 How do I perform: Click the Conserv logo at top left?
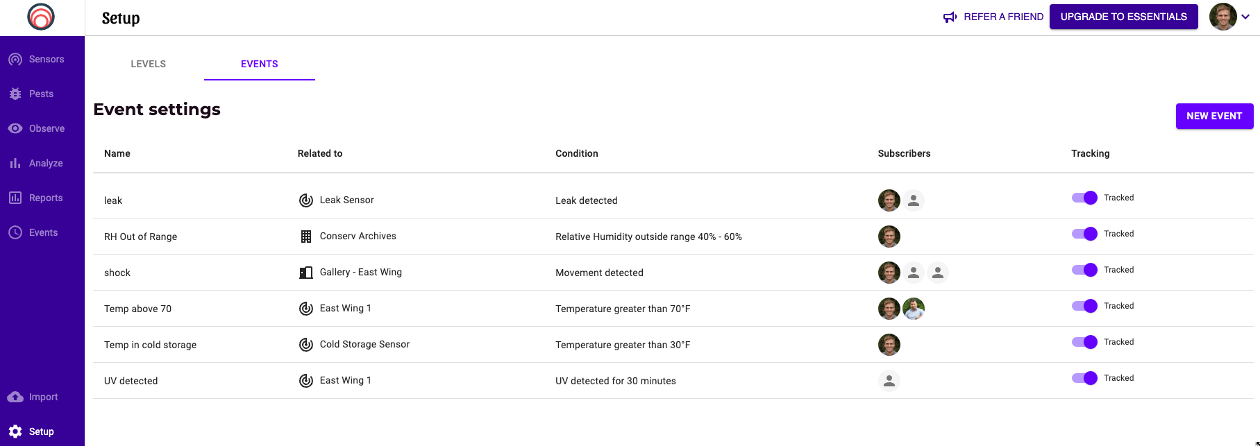41,17
